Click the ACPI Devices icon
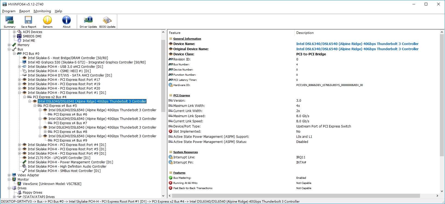This screenshot has height=204, width=445. click(x=19, y=32)
